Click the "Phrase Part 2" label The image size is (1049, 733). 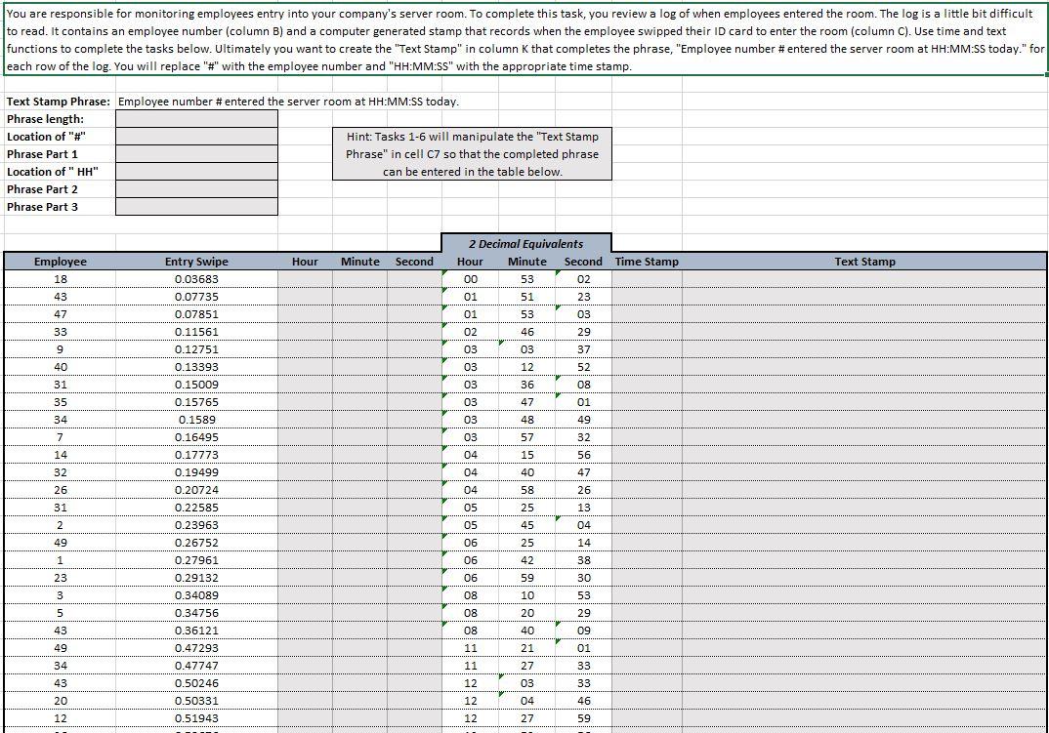[x=42, y=189]
